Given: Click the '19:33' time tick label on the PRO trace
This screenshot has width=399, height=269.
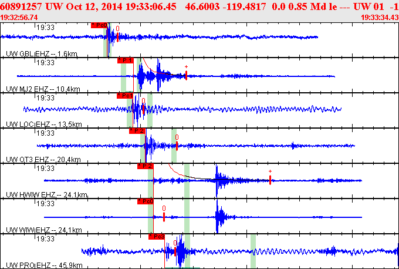Looking at the screenshot, I should click(46, 238).
